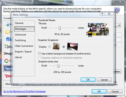126x97 pixels.
Task: Switch to the Switching settings page
Action: click(x=20, y=40)
